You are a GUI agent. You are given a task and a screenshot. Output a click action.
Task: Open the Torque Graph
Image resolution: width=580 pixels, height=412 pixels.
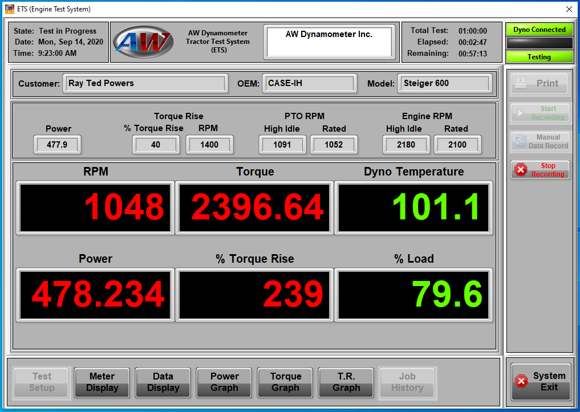point(285,382)
